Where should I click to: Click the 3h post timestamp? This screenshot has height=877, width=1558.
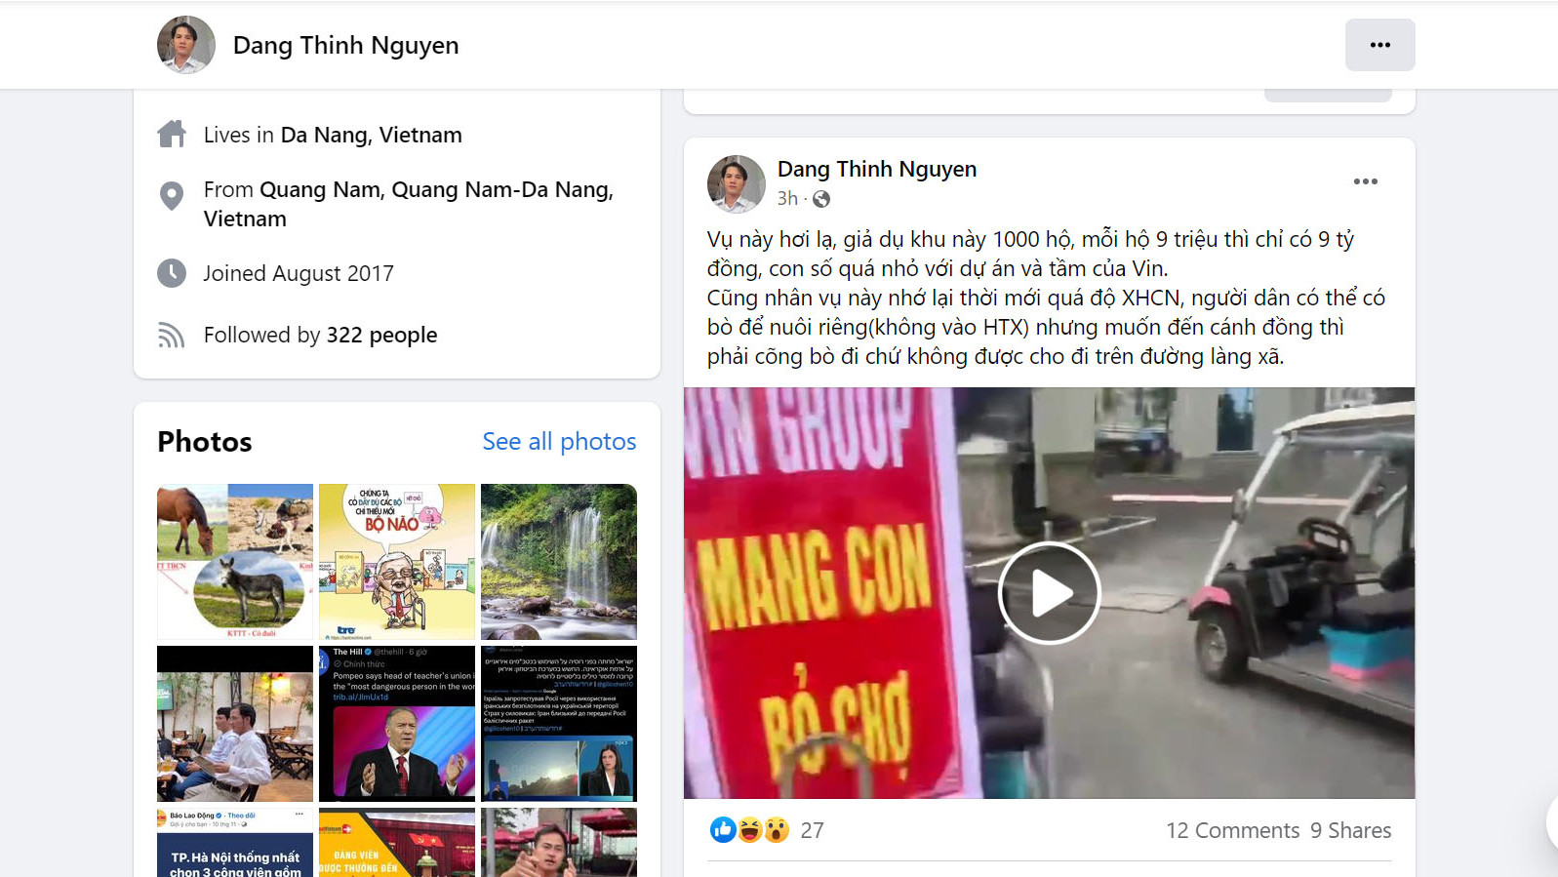pos(787,199)
